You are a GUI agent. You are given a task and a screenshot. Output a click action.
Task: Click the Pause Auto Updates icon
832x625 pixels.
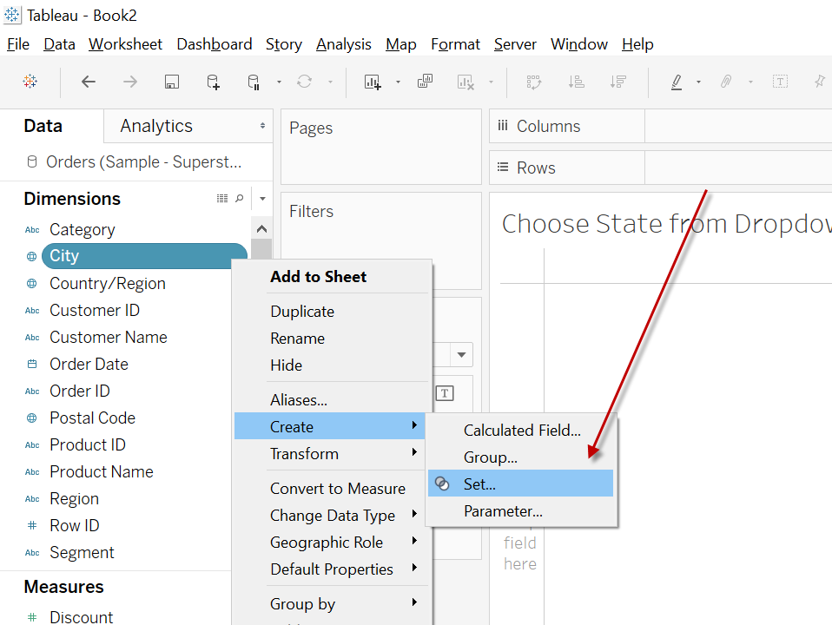(254, 82)
